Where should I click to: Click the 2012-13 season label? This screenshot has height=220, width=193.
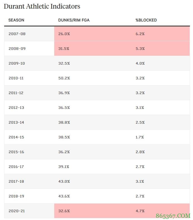coord(16,107)
